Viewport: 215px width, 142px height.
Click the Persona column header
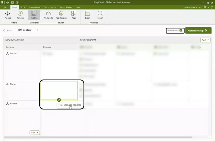point(10,47)
